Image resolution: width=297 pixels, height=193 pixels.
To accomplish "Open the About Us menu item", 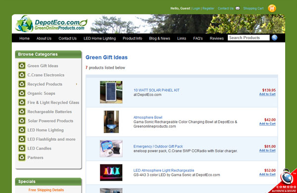I will point(44,39).
